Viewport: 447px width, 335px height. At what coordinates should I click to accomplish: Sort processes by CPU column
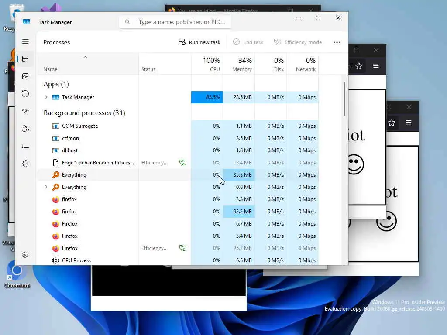coord(207,65)
